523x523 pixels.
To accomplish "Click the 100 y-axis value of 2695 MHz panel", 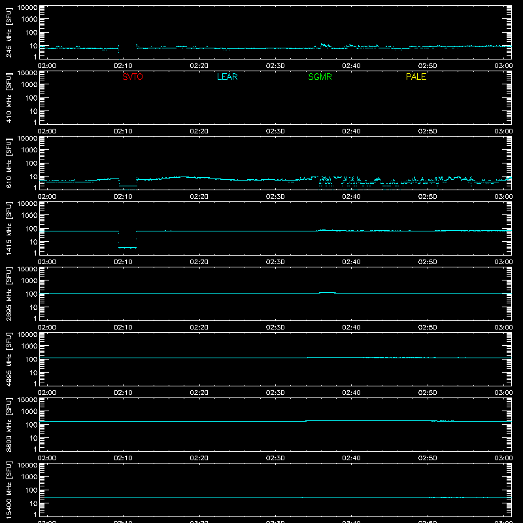I will (31, 294).
